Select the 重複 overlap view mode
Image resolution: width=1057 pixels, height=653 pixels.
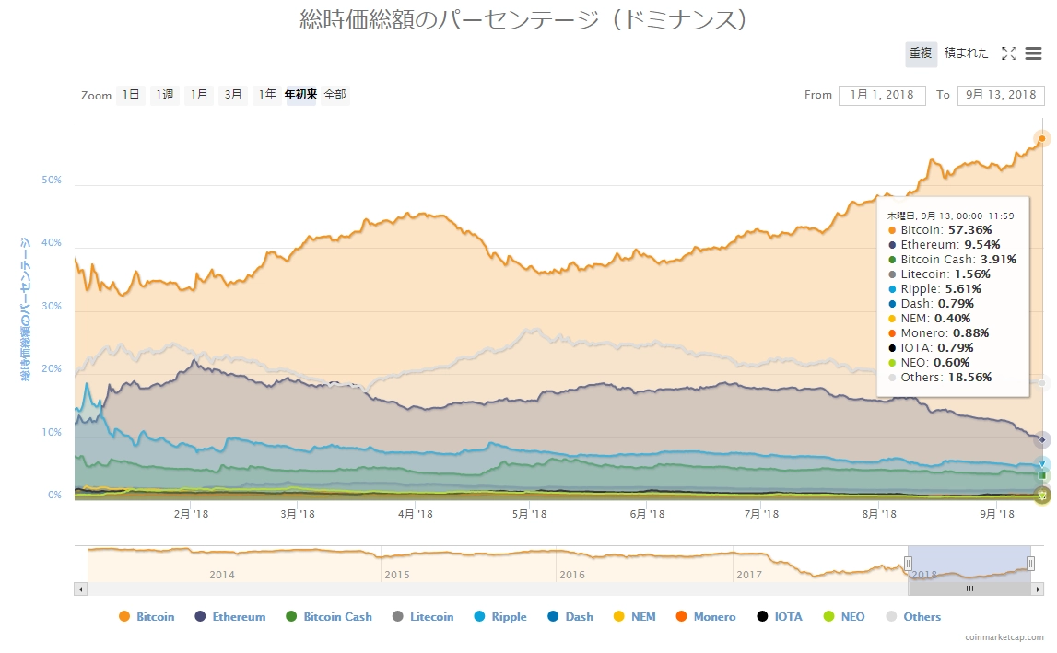921,53
